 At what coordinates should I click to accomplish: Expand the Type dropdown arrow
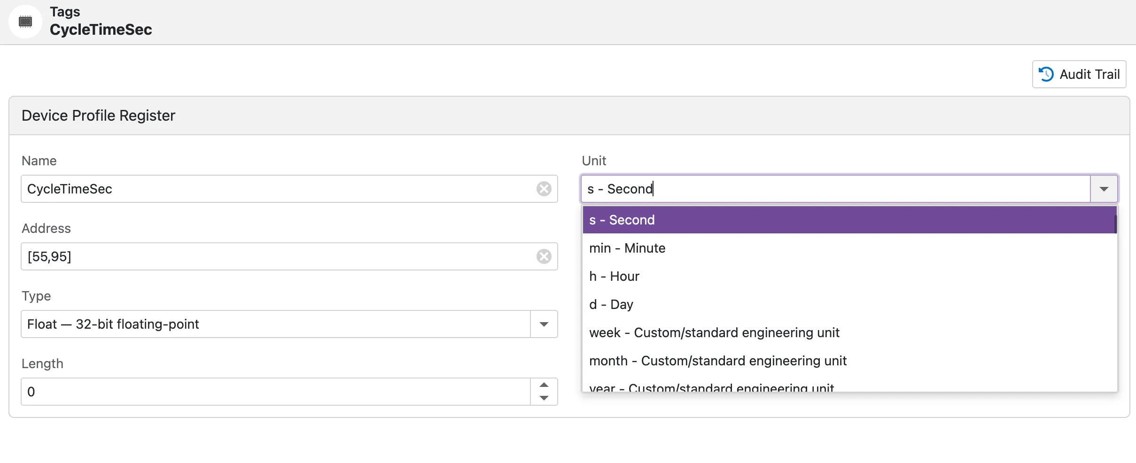544,324
